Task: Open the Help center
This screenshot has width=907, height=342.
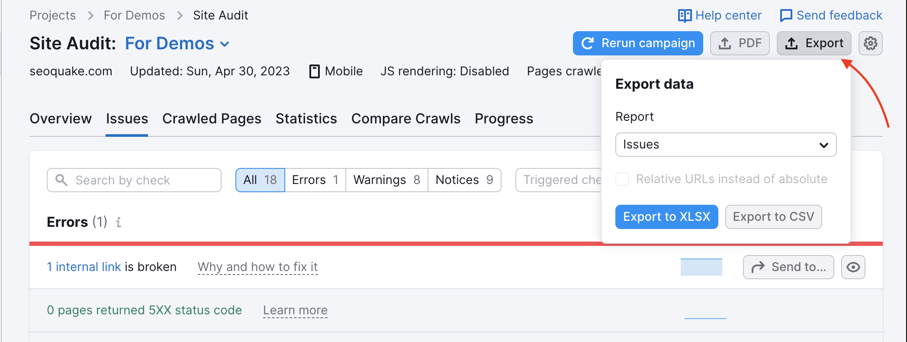Action: pos(719,15)
